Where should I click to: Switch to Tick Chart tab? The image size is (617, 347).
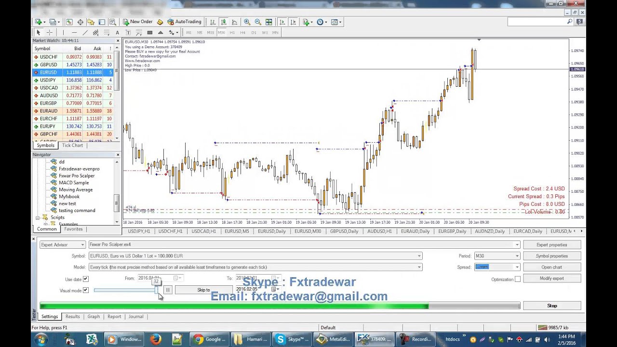pyautogui.click(x=72, y=146)
